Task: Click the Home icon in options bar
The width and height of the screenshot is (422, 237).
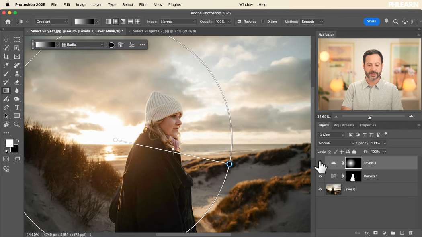Action: coord(8,22)
